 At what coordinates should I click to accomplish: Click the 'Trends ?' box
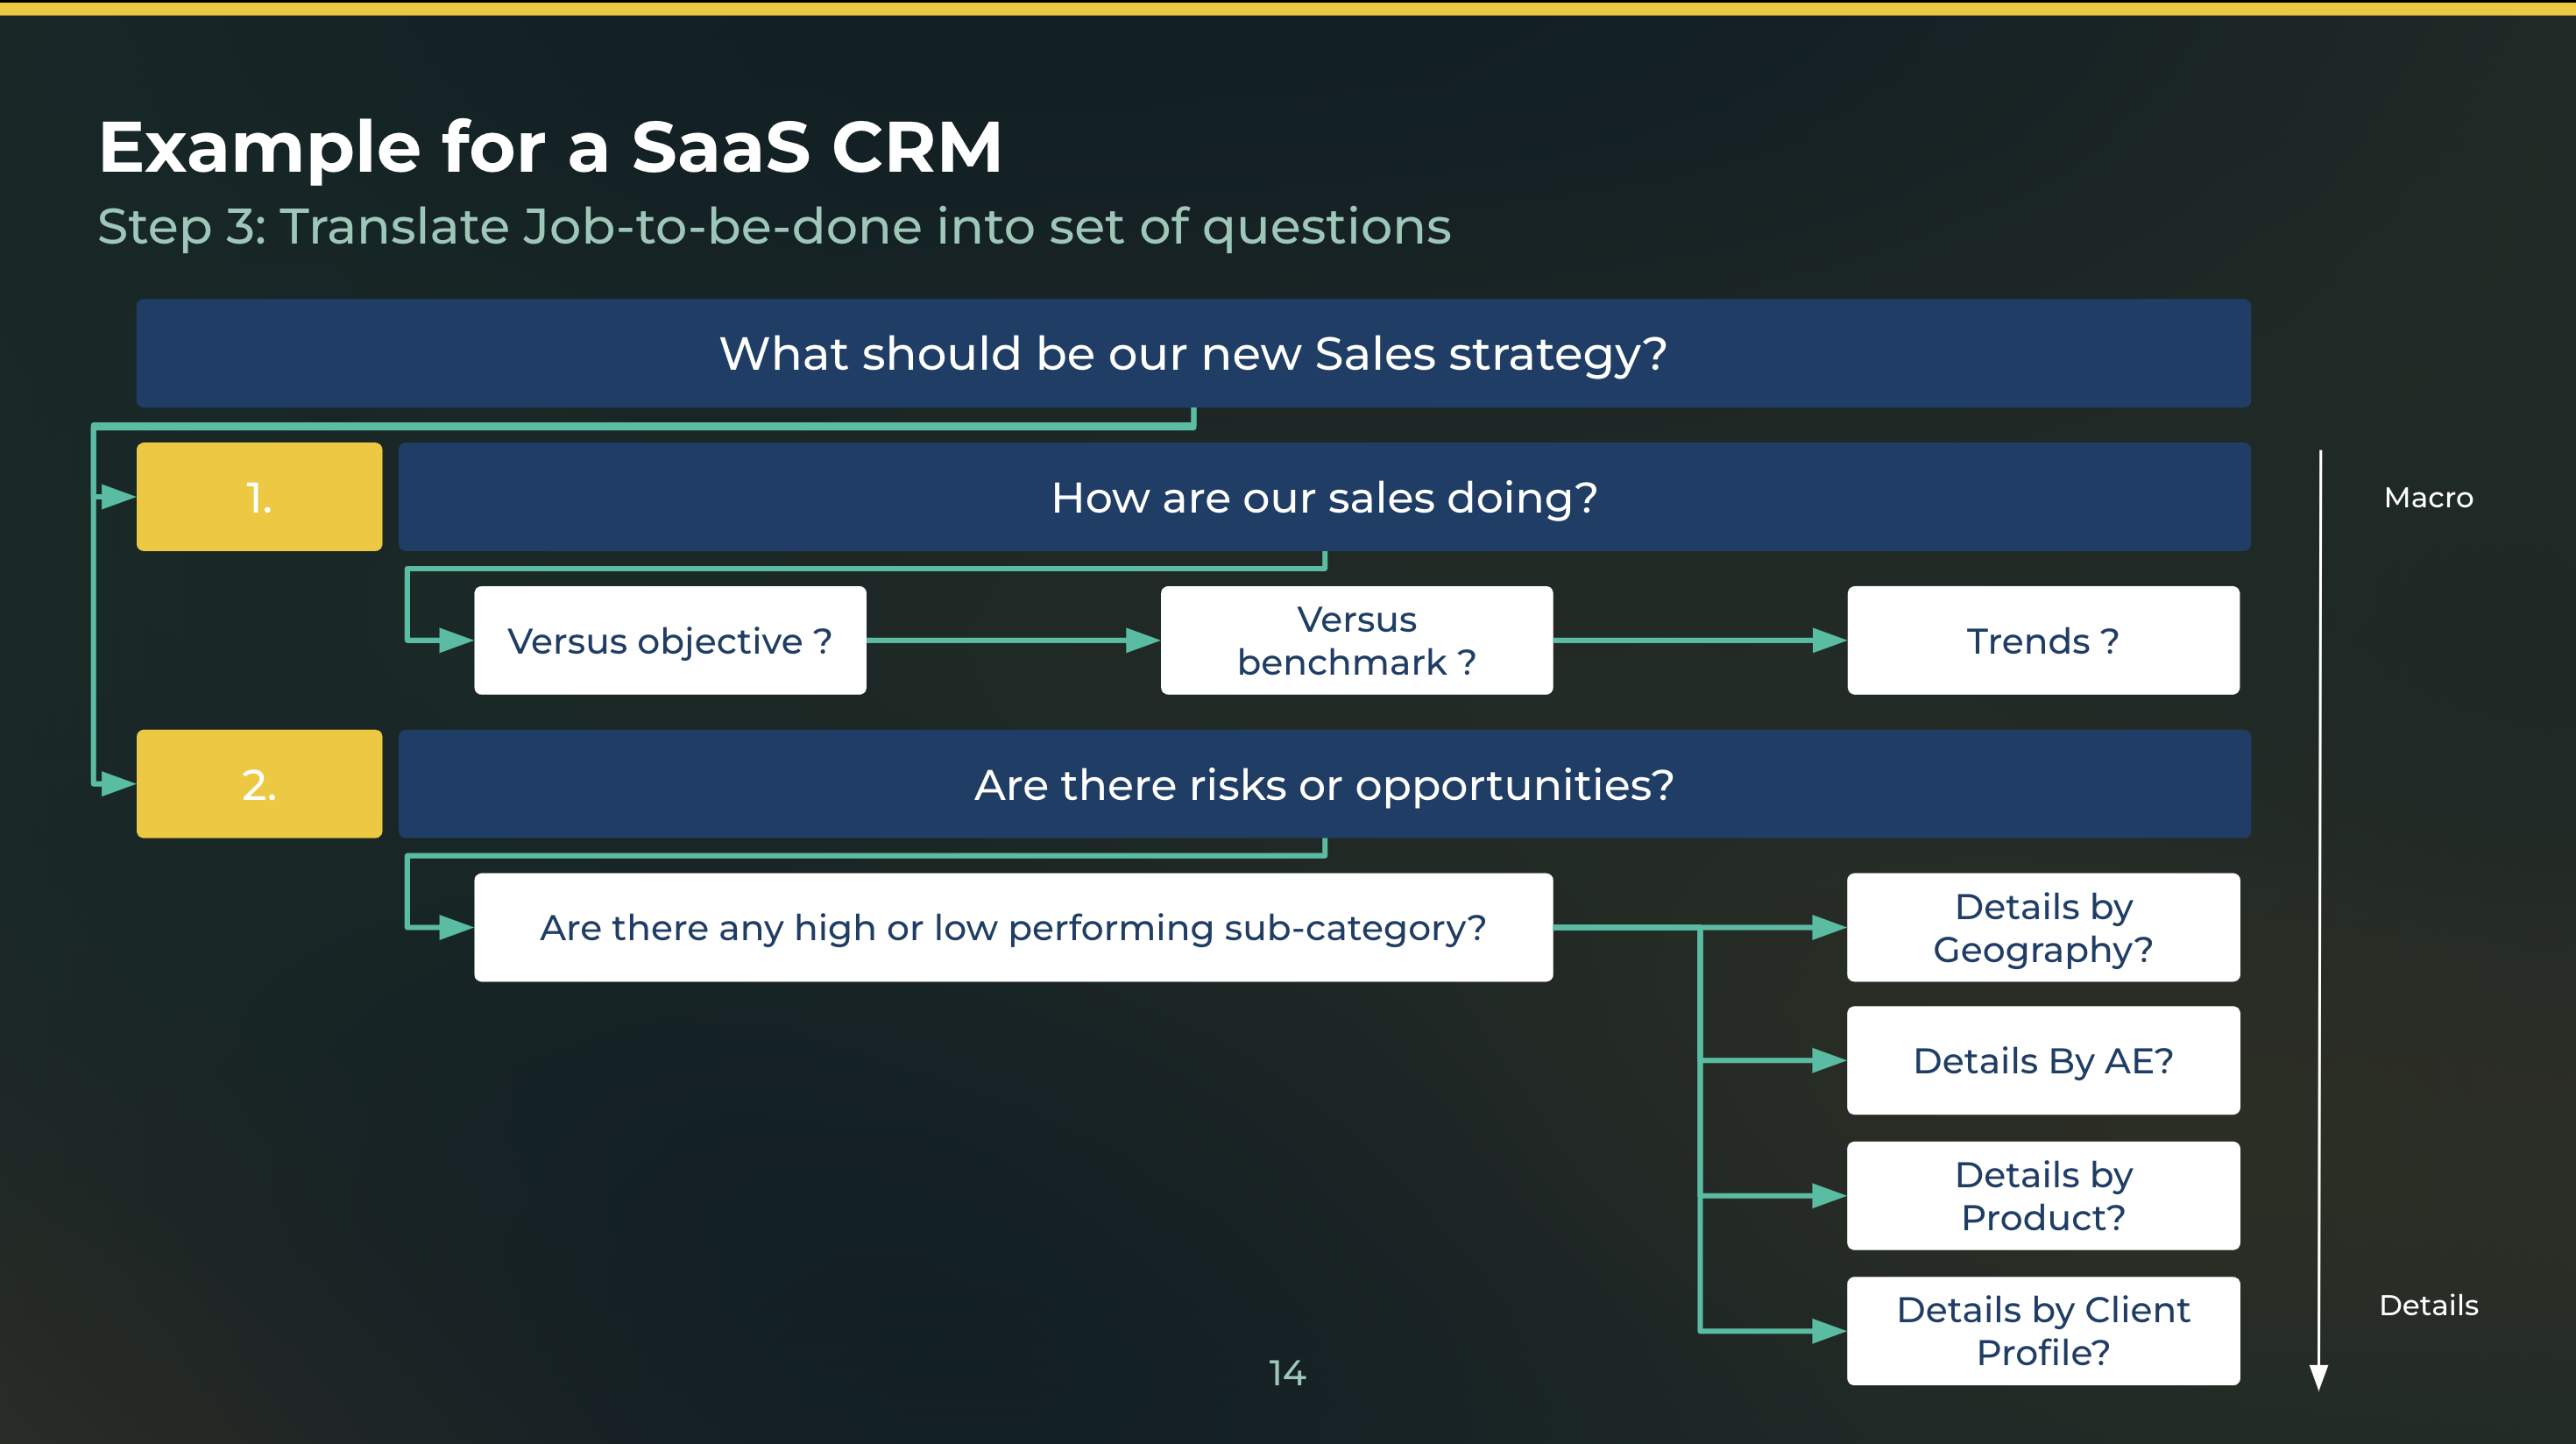[x=2042, y=640]
